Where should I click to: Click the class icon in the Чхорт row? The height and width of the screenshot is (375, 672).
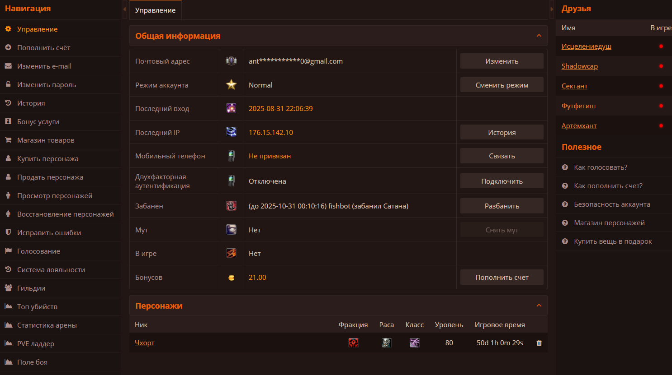pos(414,343)
